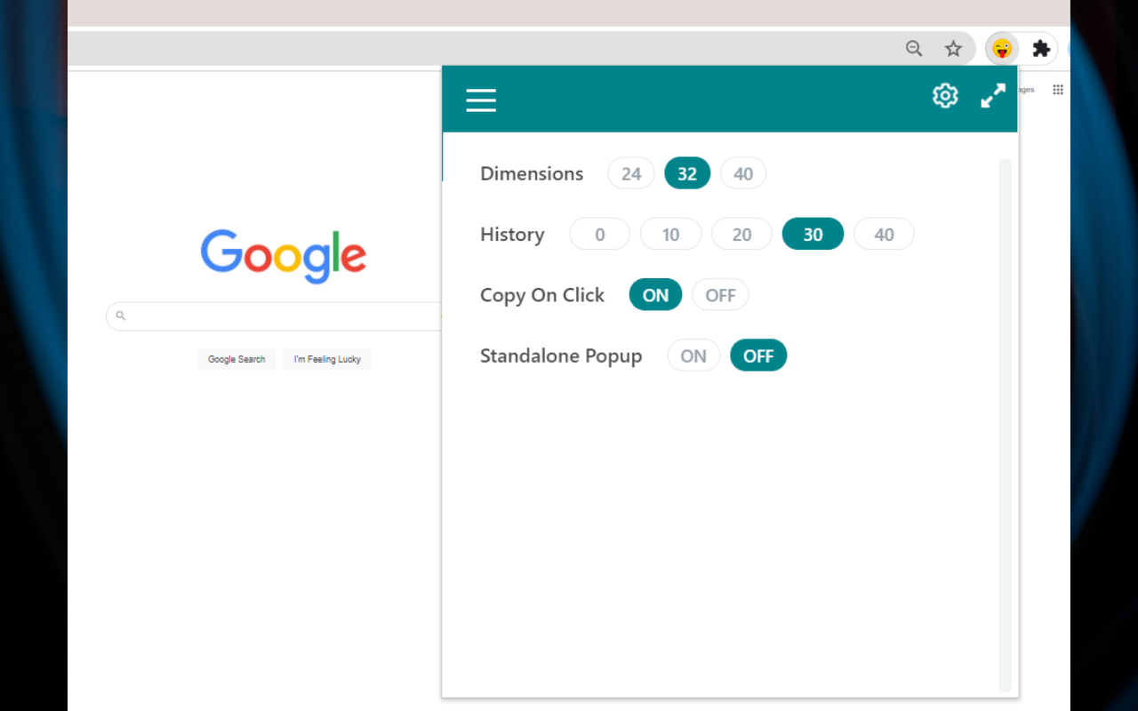Click the popup's vertical scrollbar

click(1005, 425)
